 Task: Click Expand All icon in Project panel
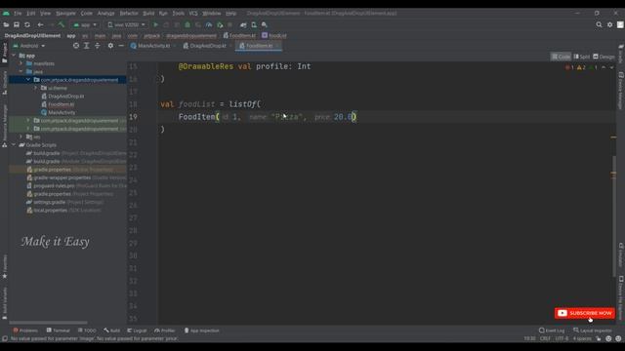(87, 46)
